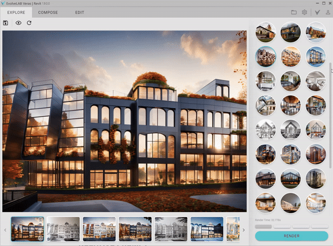The width and height of the screenshot is (333, 246).
Task: Choose the sunset stepped-terrace building preset, second row middle
Action: (290, 57)
